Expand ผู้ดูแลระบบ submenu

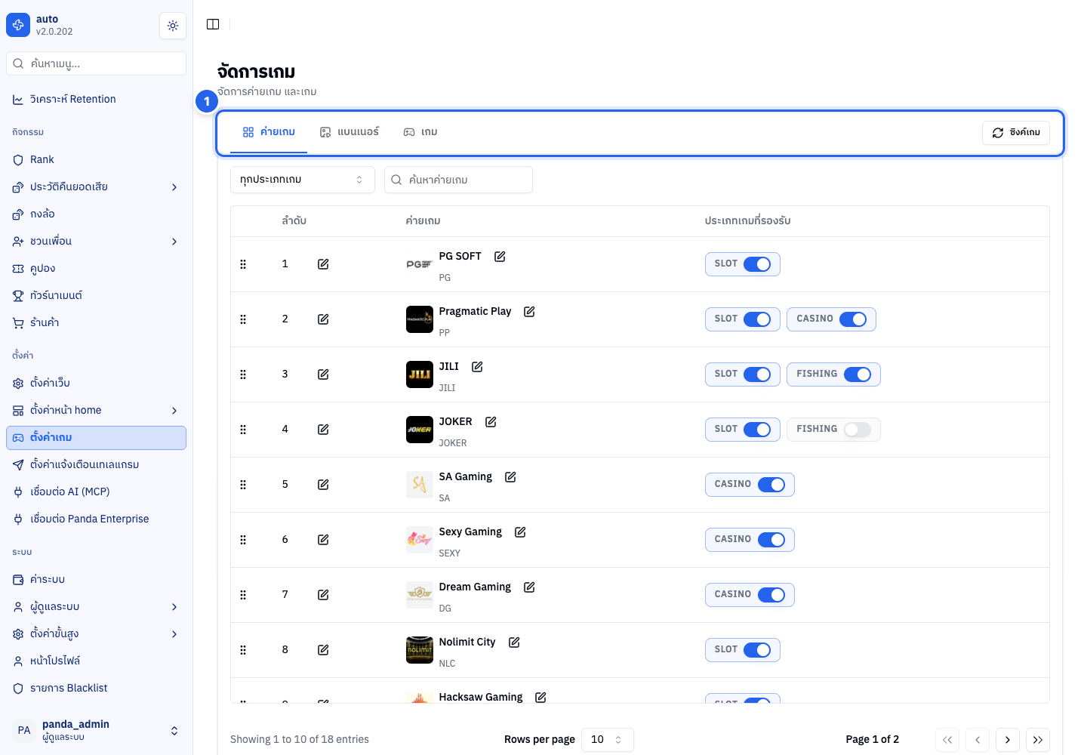(x=174, y=607)
